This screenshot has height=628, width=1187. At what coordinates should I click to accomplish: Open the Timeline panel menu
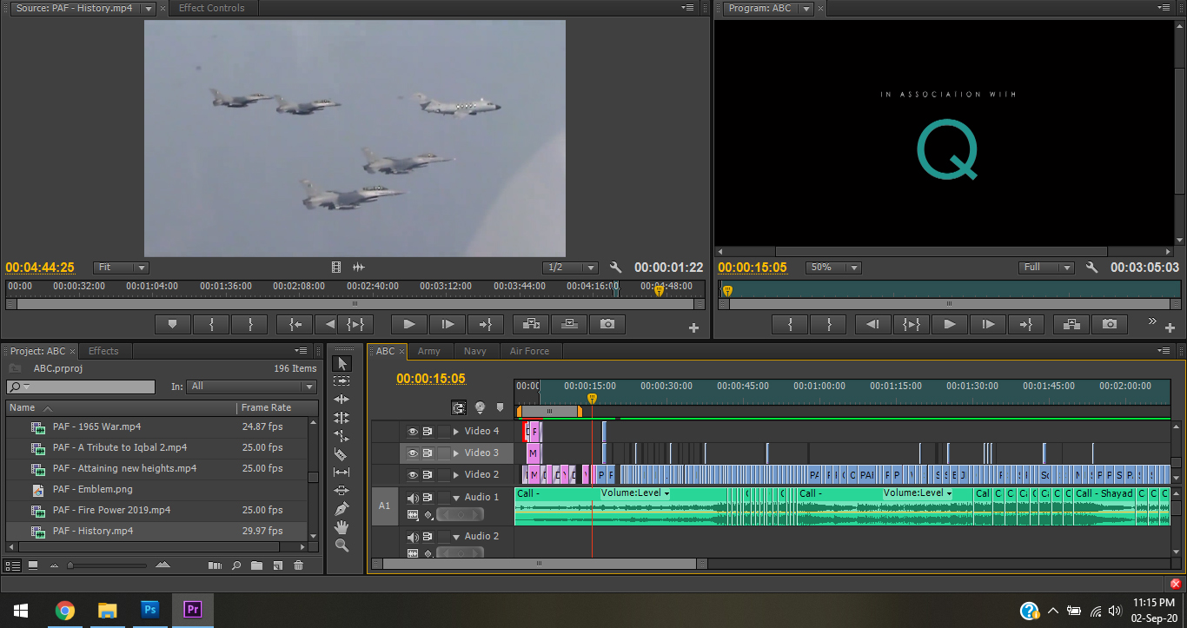1164,351
